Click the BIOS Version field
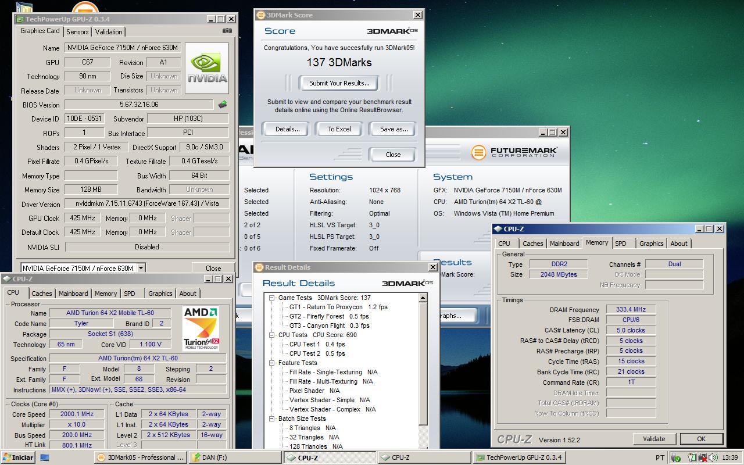 click(x=139, y=105)
